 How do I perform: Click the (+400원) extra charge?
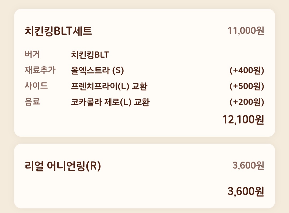coord(247,70)
